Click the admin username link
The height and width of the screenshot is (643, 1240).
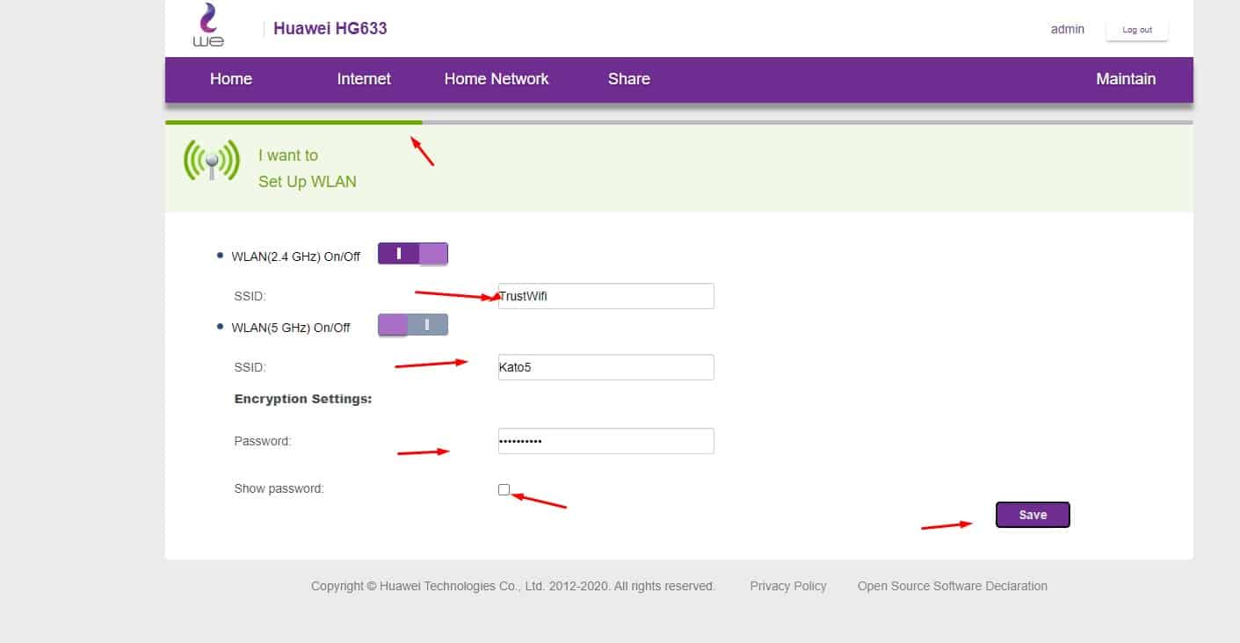point(1067,29)
